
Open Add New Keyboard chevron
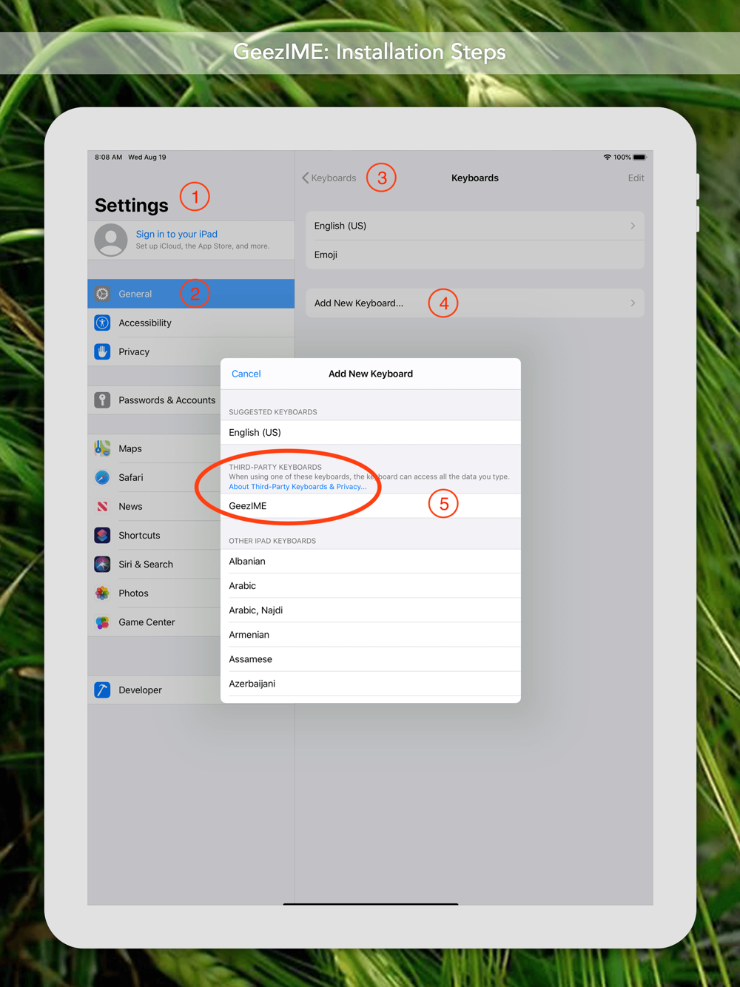pos(633,303)
